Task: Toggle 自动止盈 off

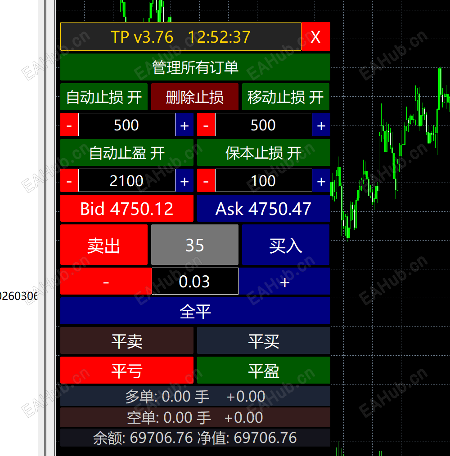Action: point(126,152)
